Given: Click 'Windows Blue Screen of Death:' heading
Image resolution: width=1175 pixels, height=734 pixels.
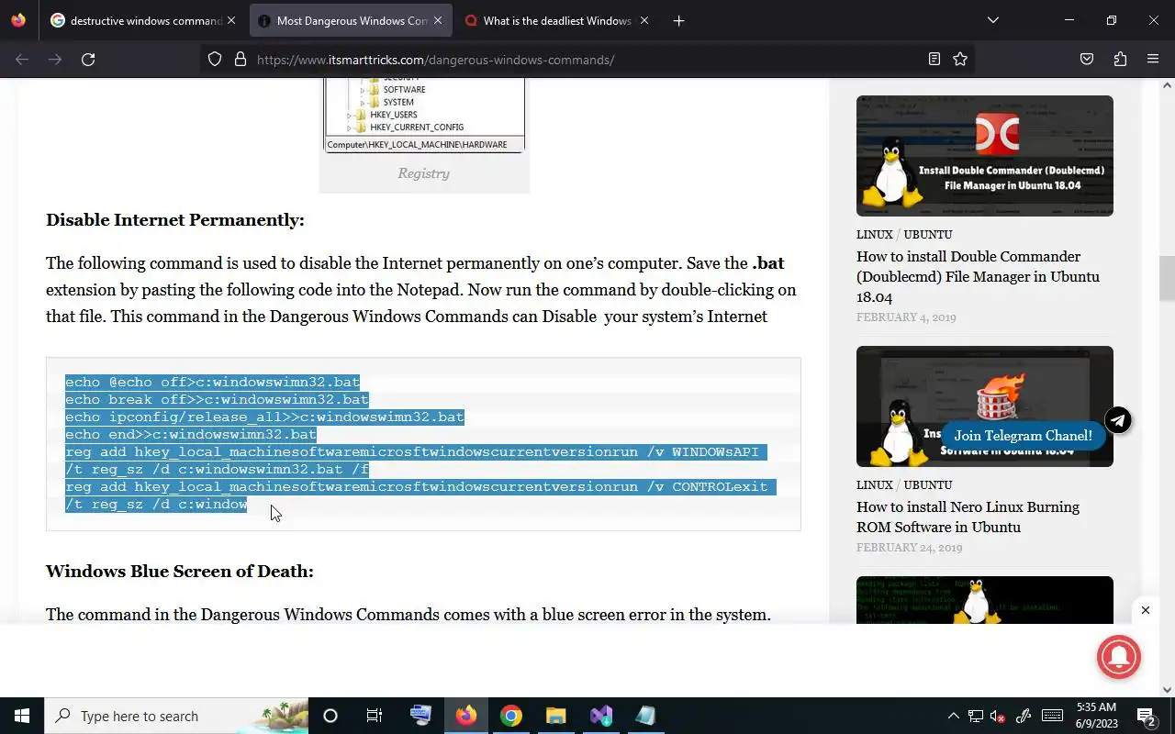Looking at the screenshot, I should pos(180,572).
